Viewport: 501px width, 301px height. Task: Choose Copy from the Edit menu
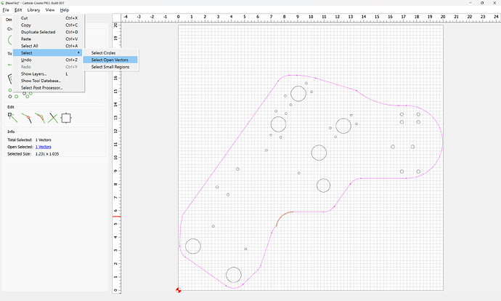click(49, 25)
